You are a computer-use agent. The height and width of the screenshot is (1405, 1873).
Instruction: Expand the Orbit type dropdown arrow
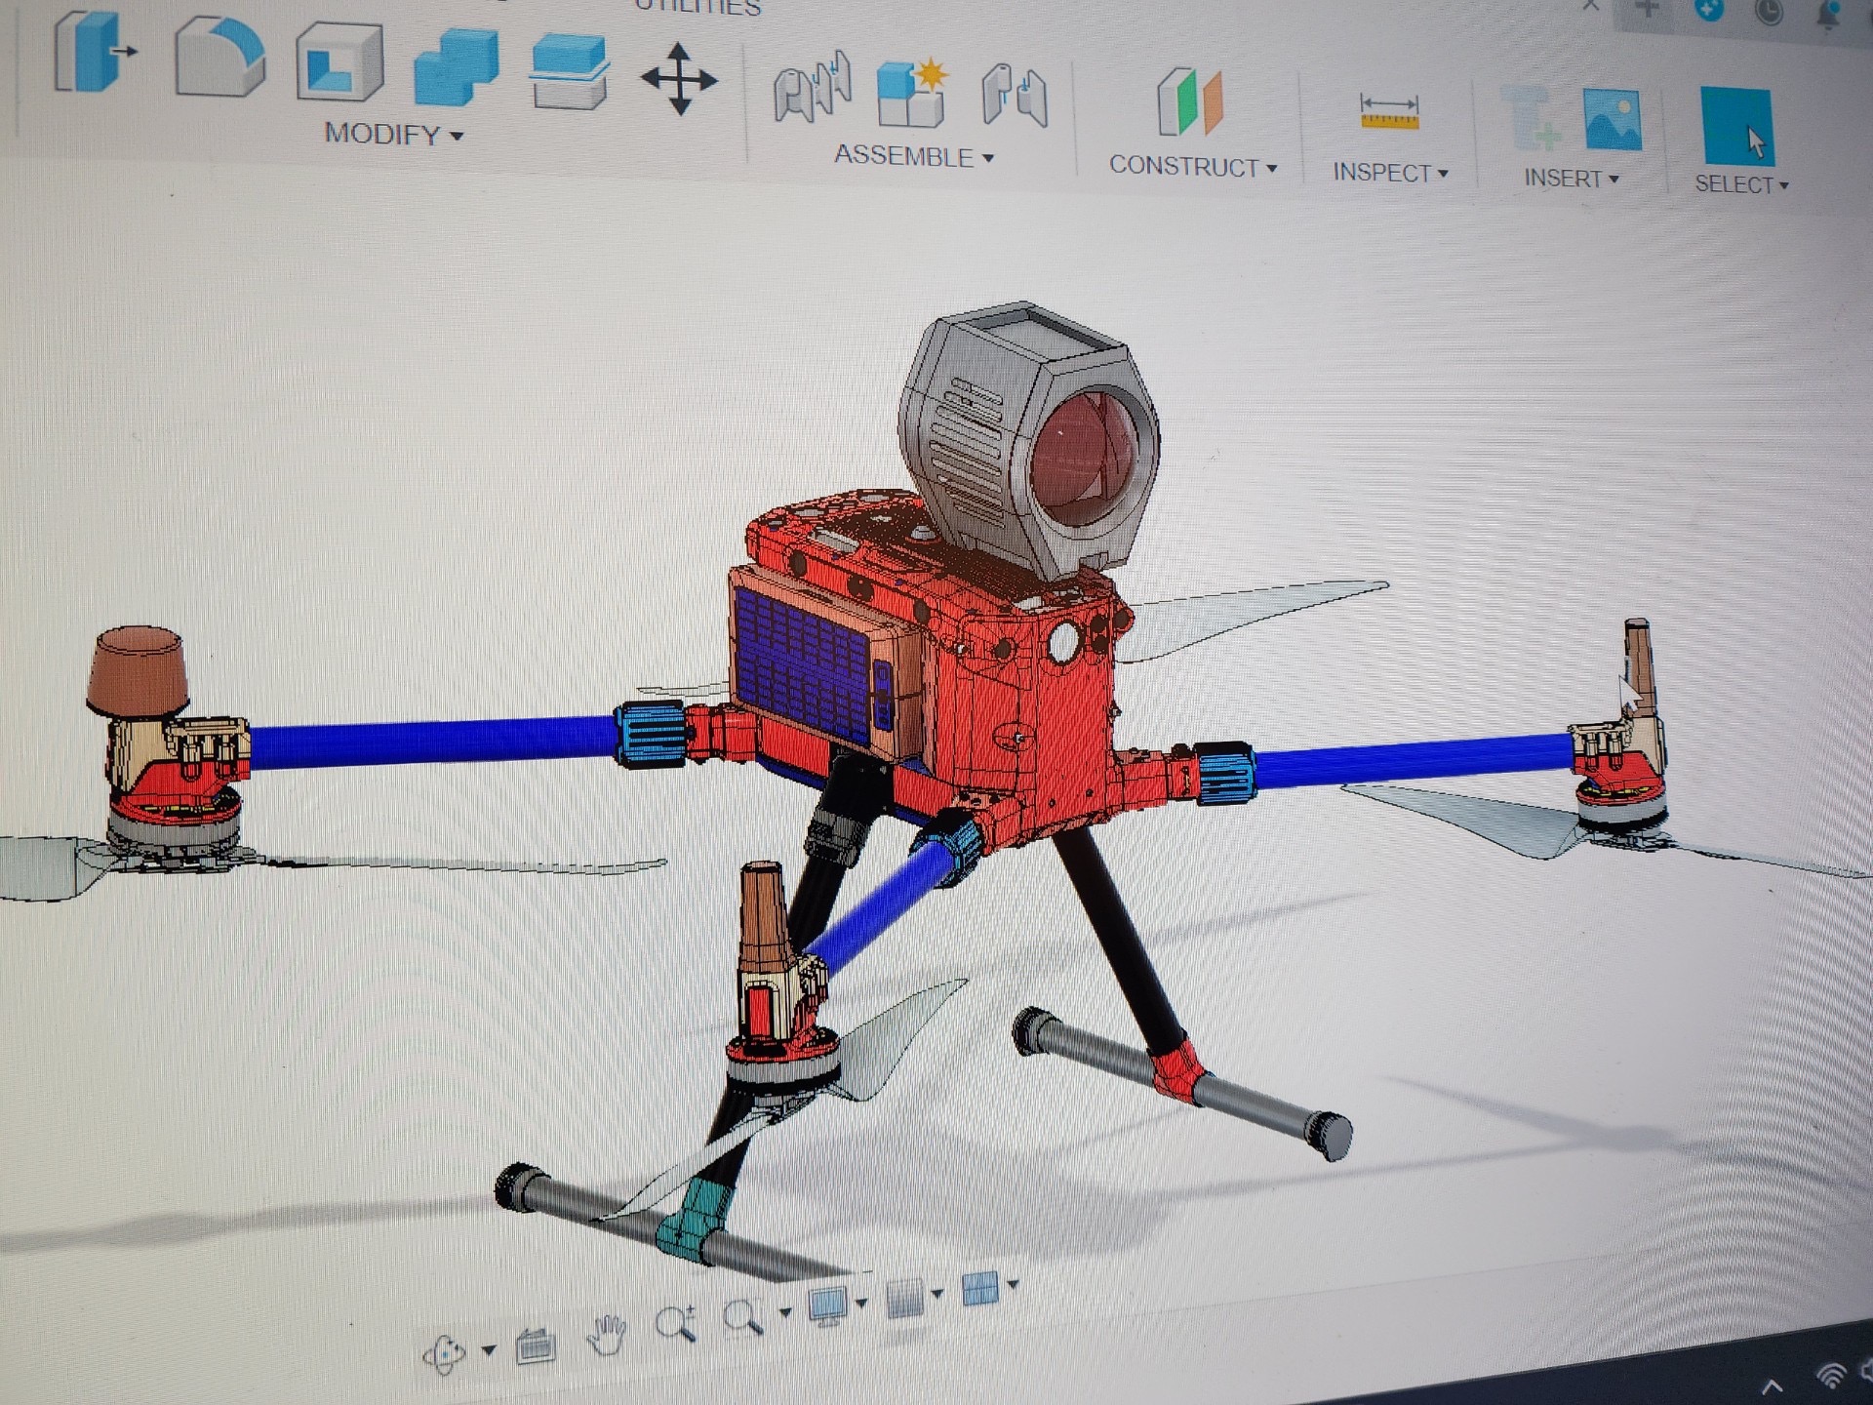tap(489, 1350)
